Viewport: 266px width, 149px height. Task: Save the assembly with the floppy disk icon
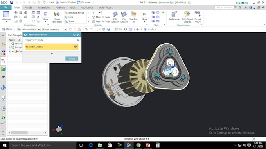click(11, 2)
